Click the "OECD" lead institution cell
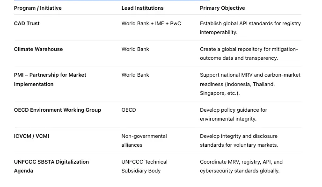 tap(129, 110)
